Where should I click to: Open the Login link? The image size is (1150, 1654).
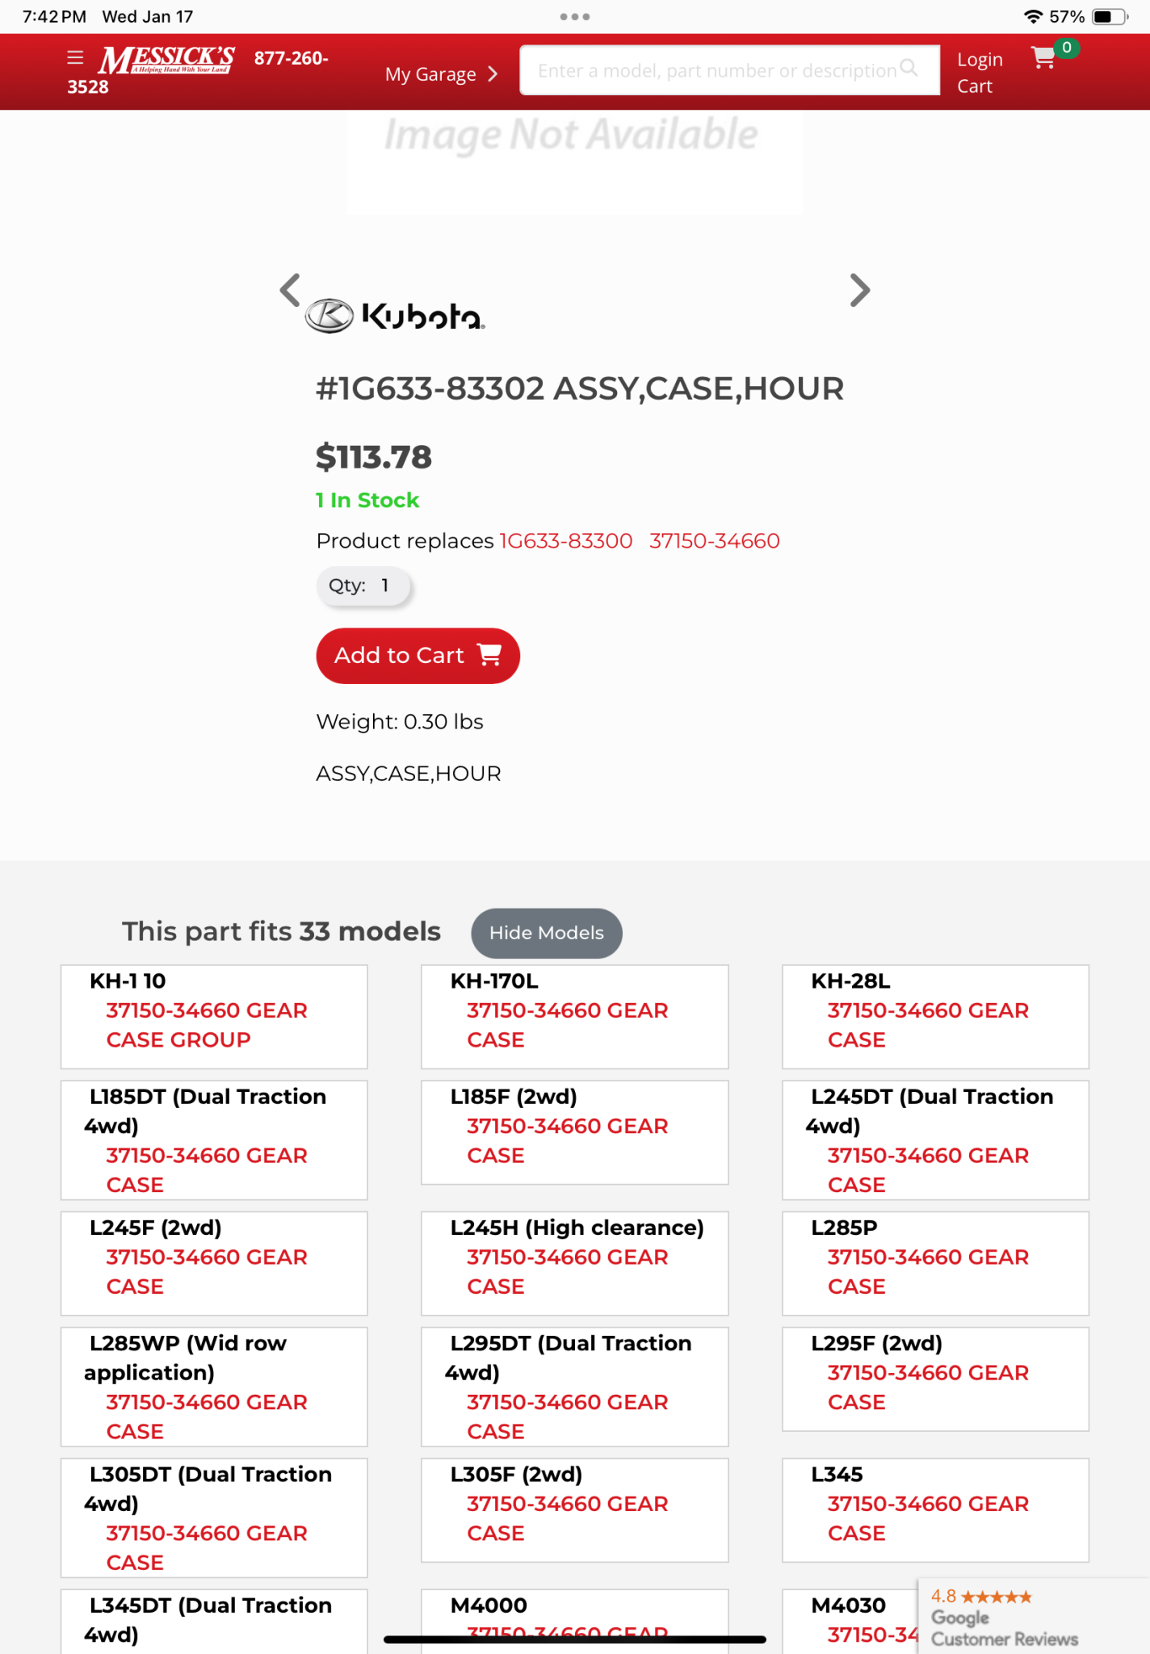(979, 60)
